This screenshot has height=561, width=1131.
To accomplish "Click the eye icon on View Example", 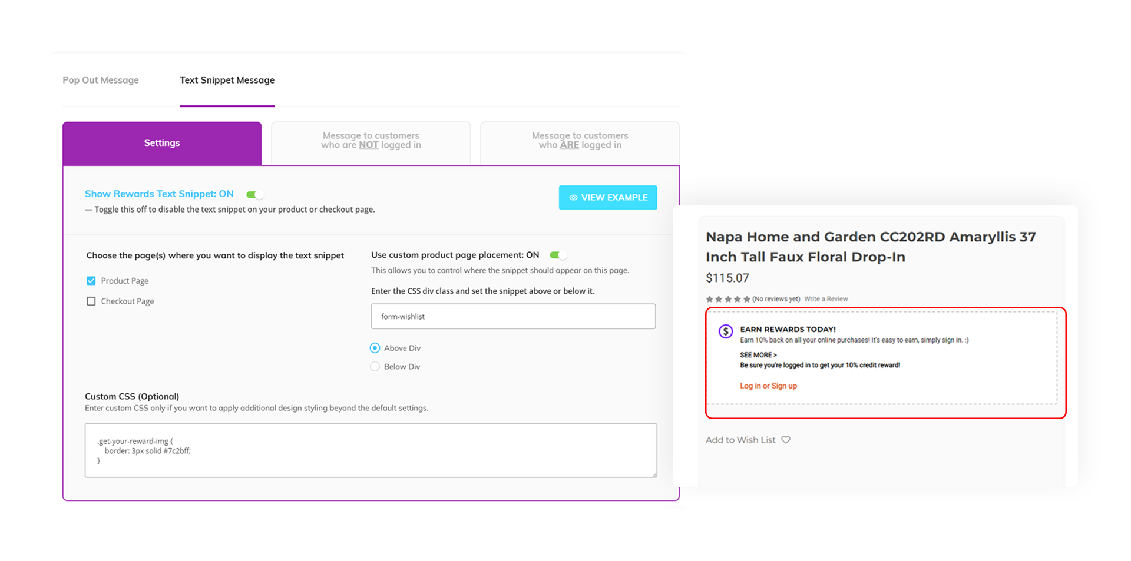I will (x=572, y=197).
